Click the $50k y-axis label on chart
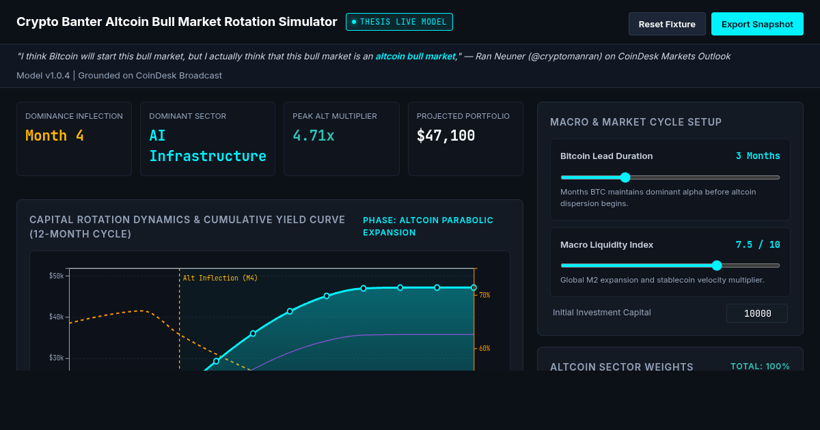Screen dimensions: 820x430 57,276
